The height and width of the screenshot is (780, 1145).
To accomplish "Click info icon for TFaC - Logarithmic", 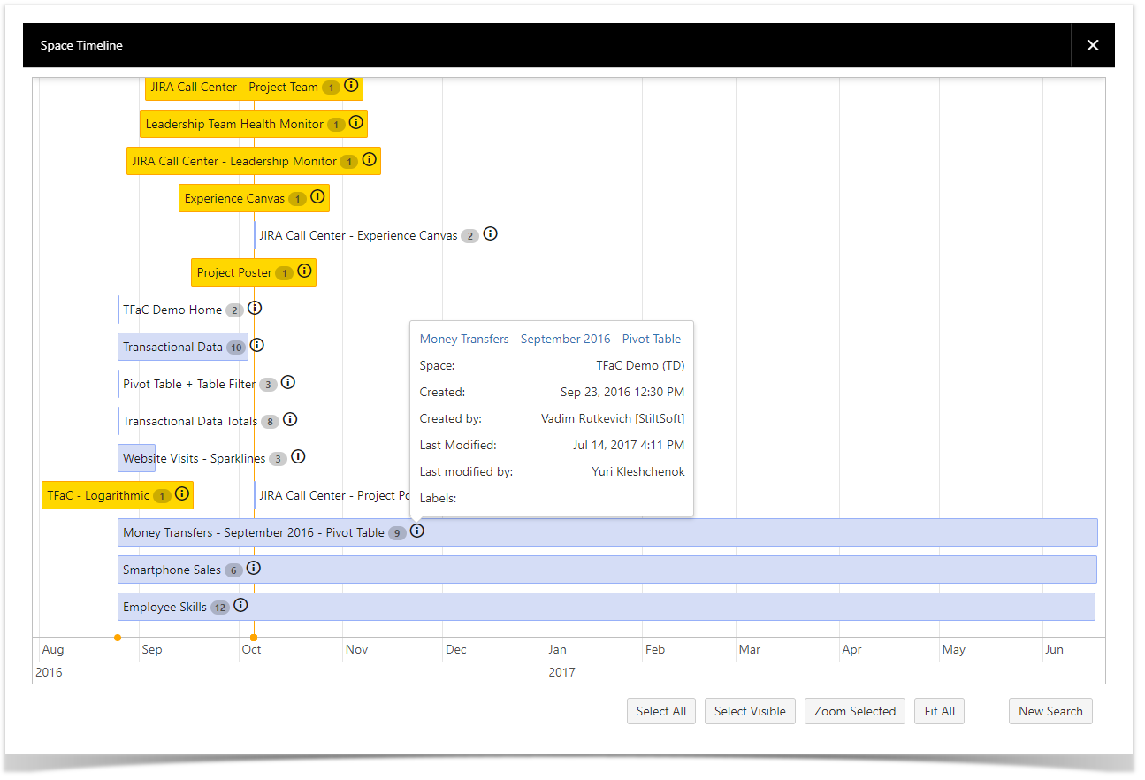I will coord(182,494).
